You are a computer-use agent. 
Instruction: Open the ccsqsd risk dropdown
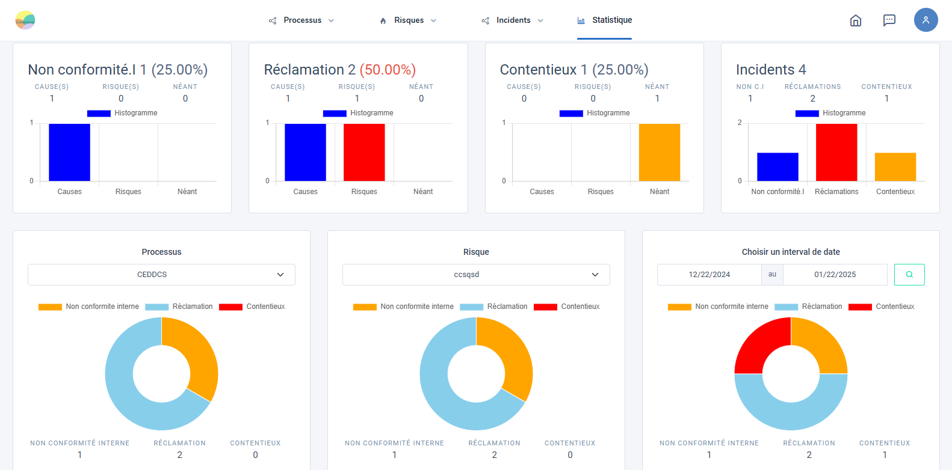[x=476, y=275]
